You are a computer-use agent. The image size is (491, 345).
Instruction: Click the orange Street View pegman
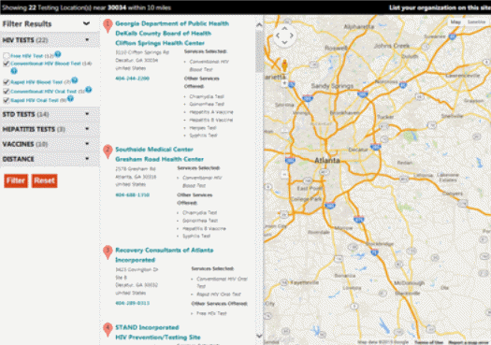point(284,65)
